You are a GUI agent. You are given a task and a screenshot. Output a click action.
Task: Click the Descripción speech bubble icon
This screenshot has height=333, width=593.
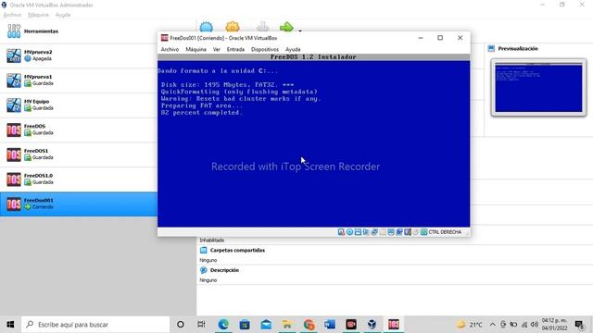click(x=204, y=270)
